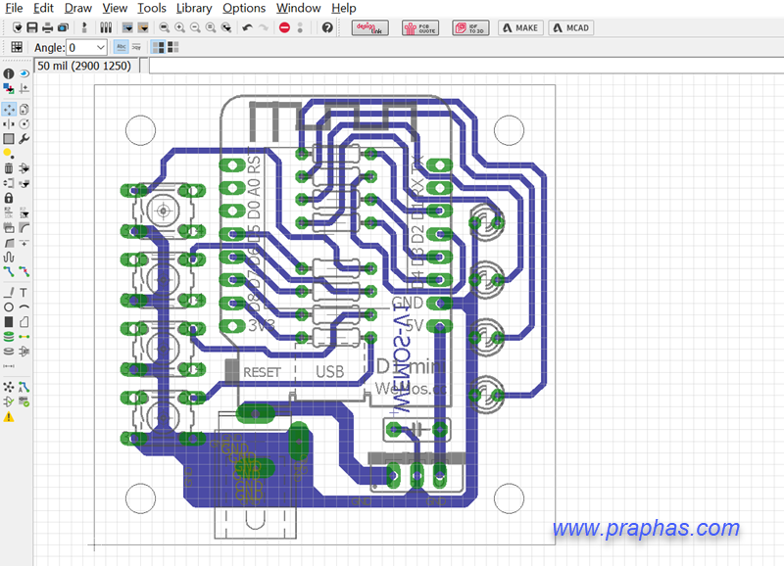Select the Polygon tool
784x566 pixels.
[24, 322]
